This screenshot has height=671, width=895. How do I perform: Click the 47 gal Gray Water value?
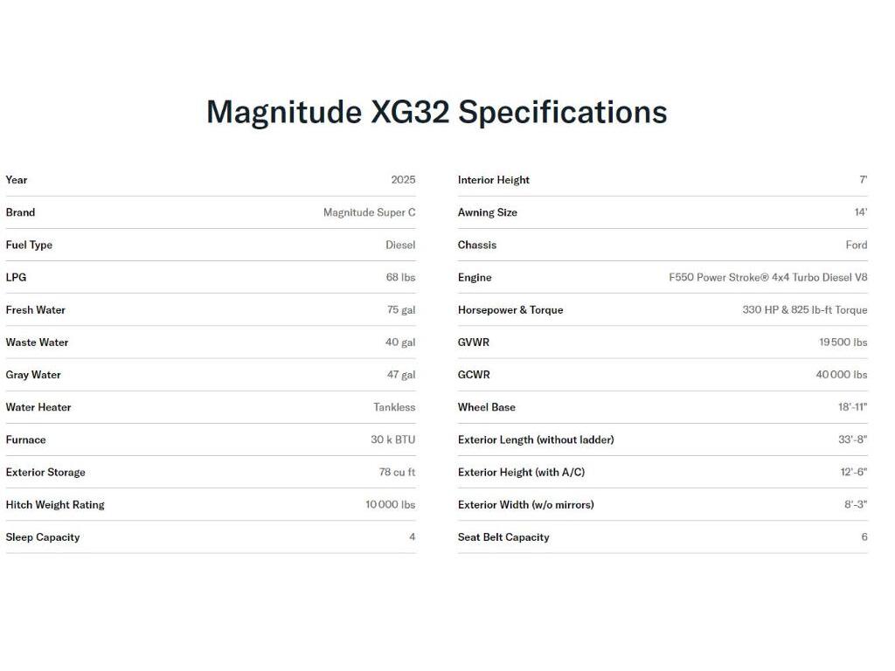tap(400, 375)
